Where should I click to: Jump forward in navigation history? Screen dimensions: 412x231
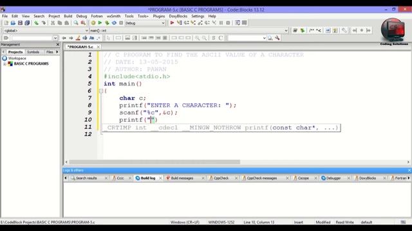click(71, 38)
